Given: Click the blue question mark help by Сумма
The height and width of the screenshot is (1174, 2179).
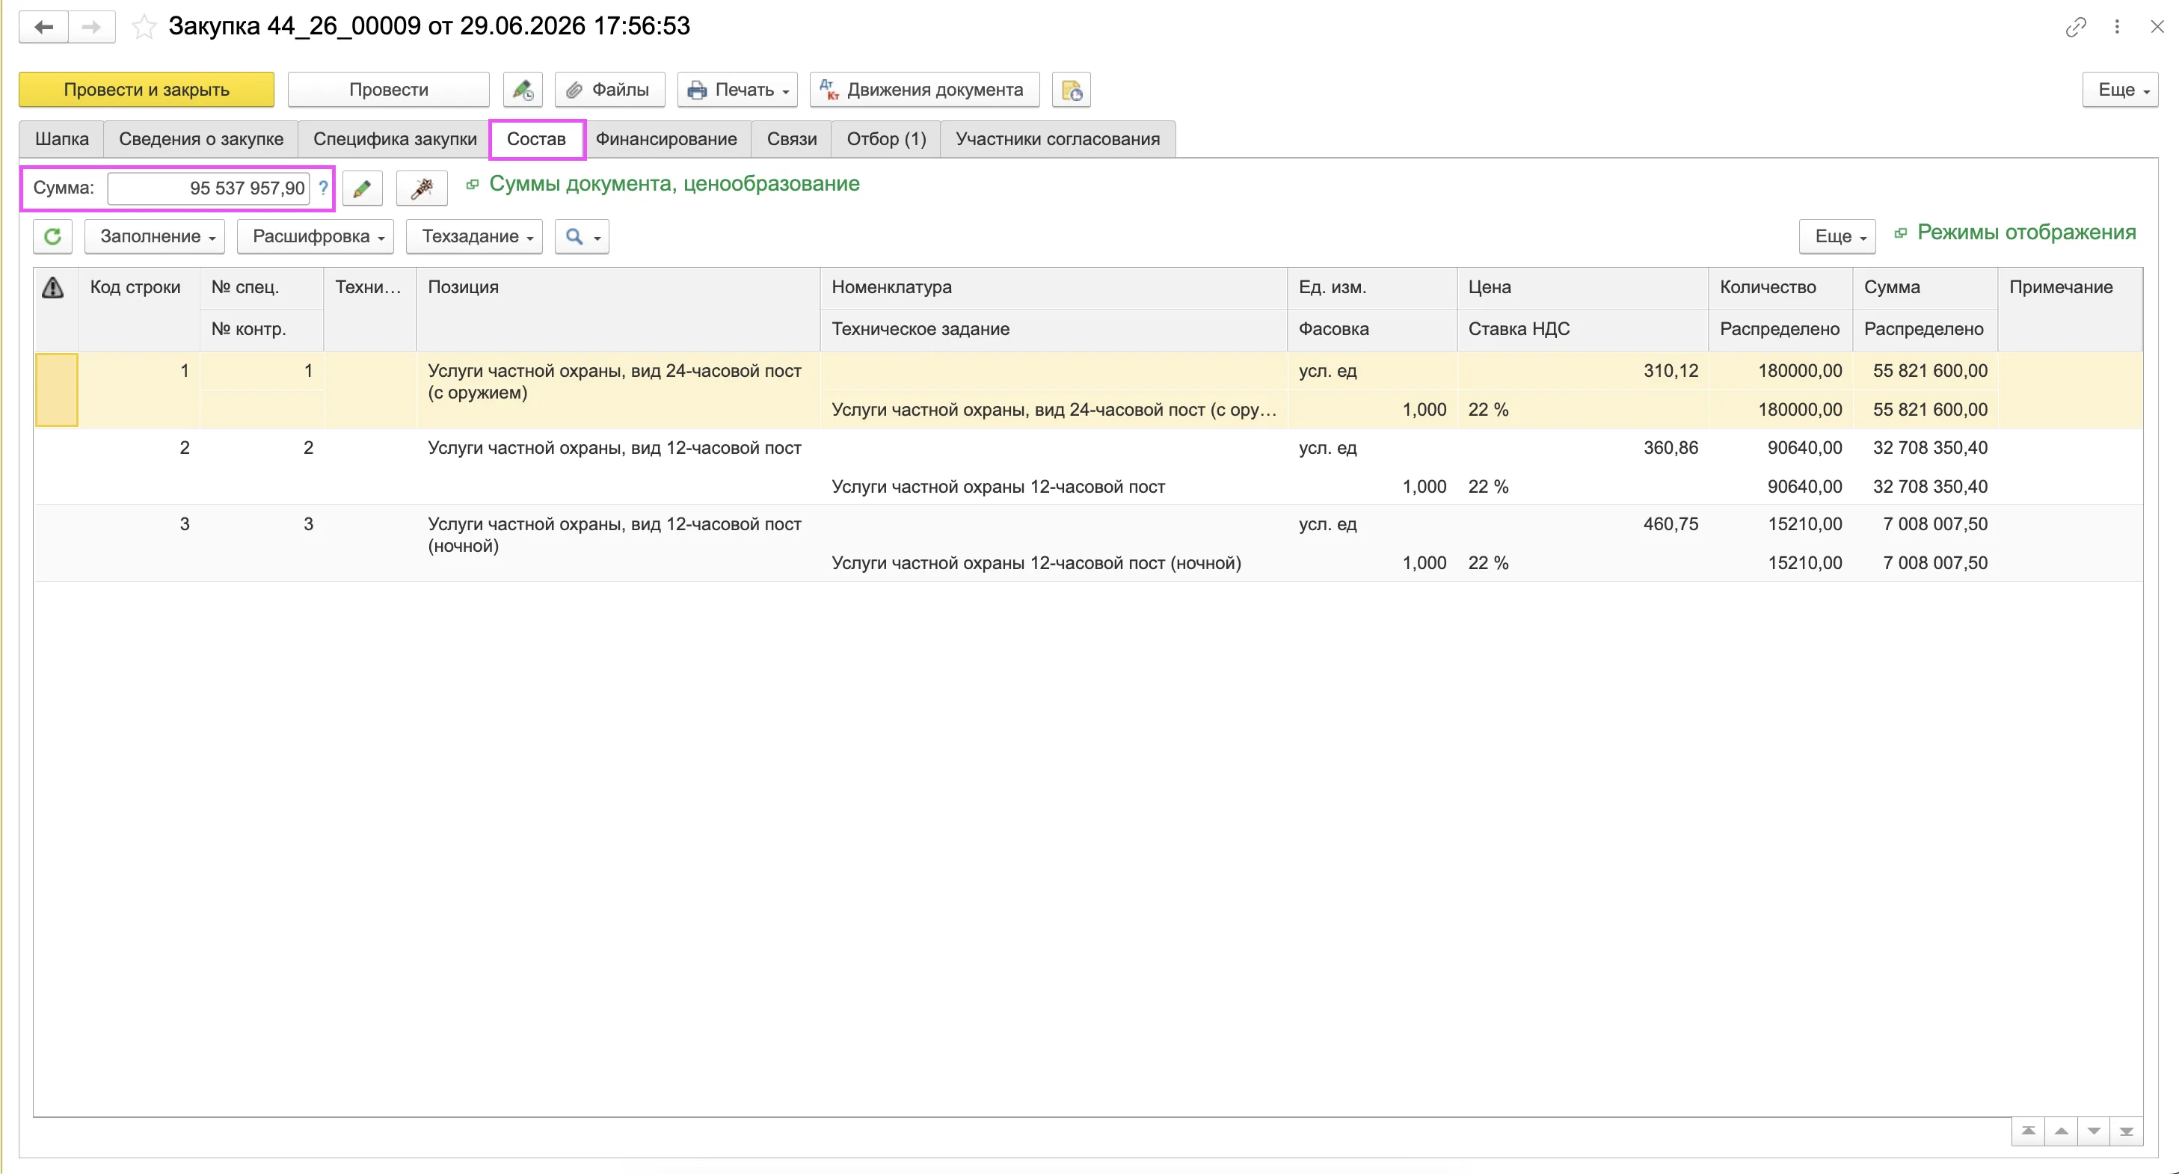Looking at the screenshot, I should pos(323,188).
